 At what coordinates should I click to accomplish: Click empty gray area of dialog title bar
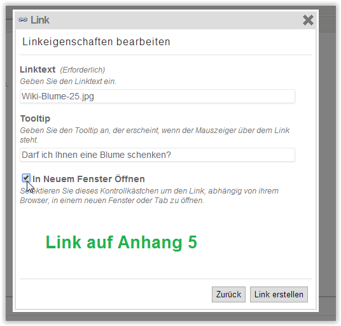click(174, 20)
